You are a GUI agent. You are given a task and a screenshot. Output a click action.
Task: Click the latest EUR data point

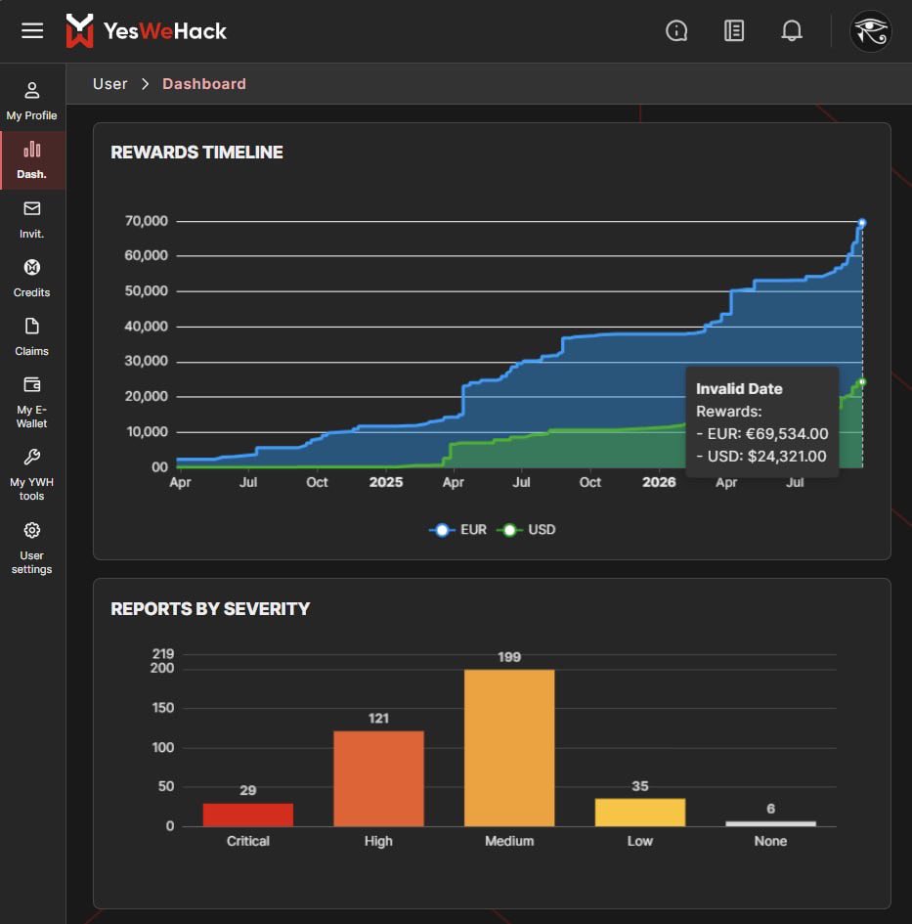point(862,223)
